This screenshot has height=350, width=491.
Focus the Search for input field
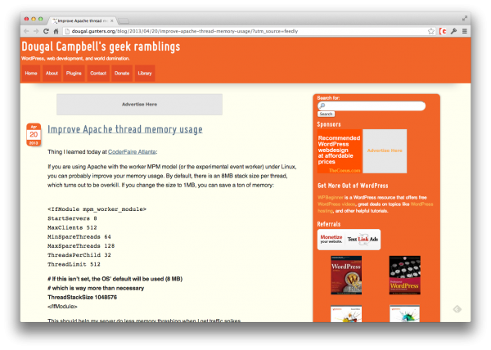coord(372,105)
